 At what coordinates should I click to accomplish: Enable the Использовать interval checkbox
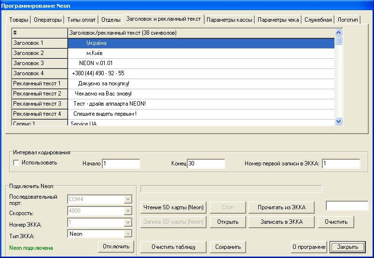pyautogui.click(x=16, y=163)
